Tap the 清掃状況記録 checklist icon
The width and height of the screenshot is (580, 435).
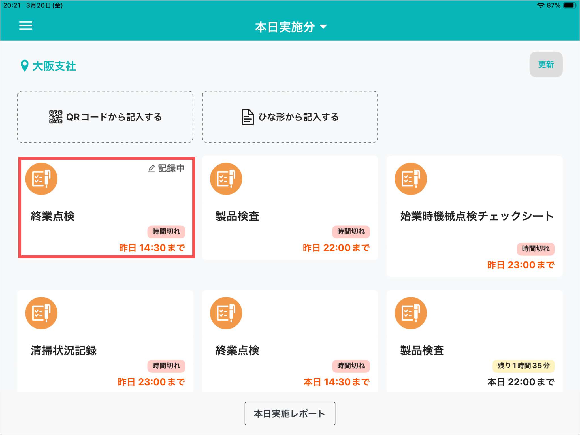pos(41,313)
